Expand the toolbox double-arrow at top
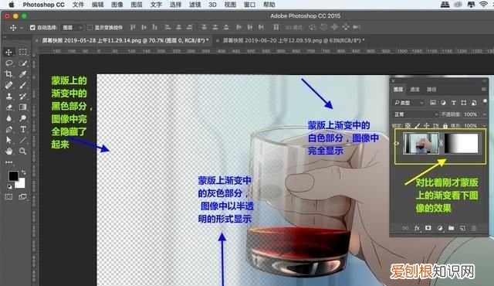 point(5,38)
